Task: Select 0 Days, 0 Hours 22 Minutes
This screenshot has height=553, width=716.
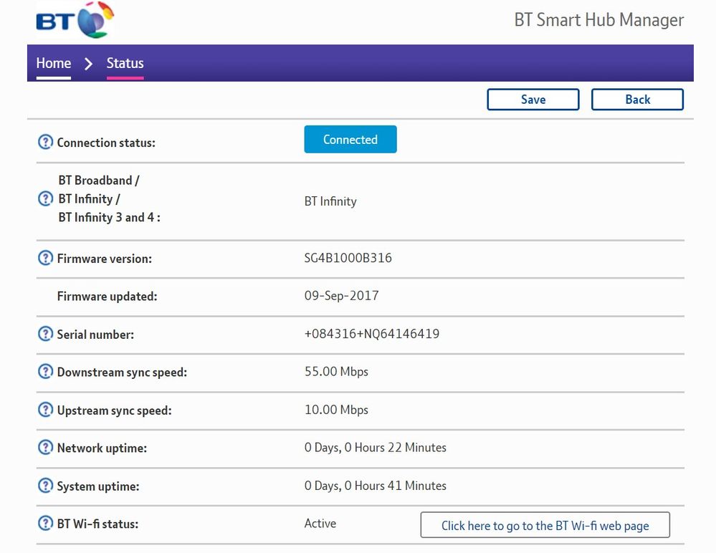Action: [x=376, y=448]
